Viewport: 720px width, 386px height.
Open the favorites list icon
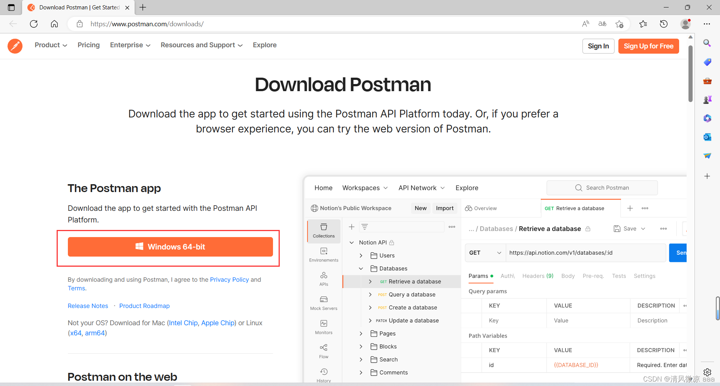point(643,24)
